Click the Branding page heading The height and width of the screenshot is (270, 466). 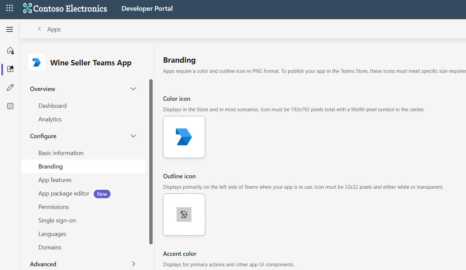point(179,60)
